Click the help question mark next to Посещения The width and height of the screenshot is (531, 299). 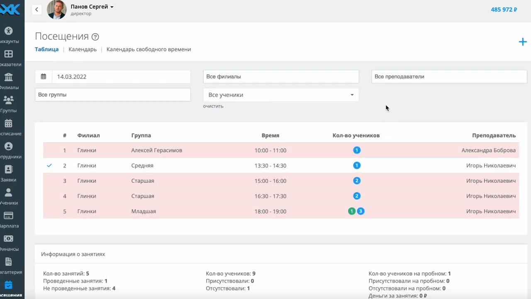[95, 37]
